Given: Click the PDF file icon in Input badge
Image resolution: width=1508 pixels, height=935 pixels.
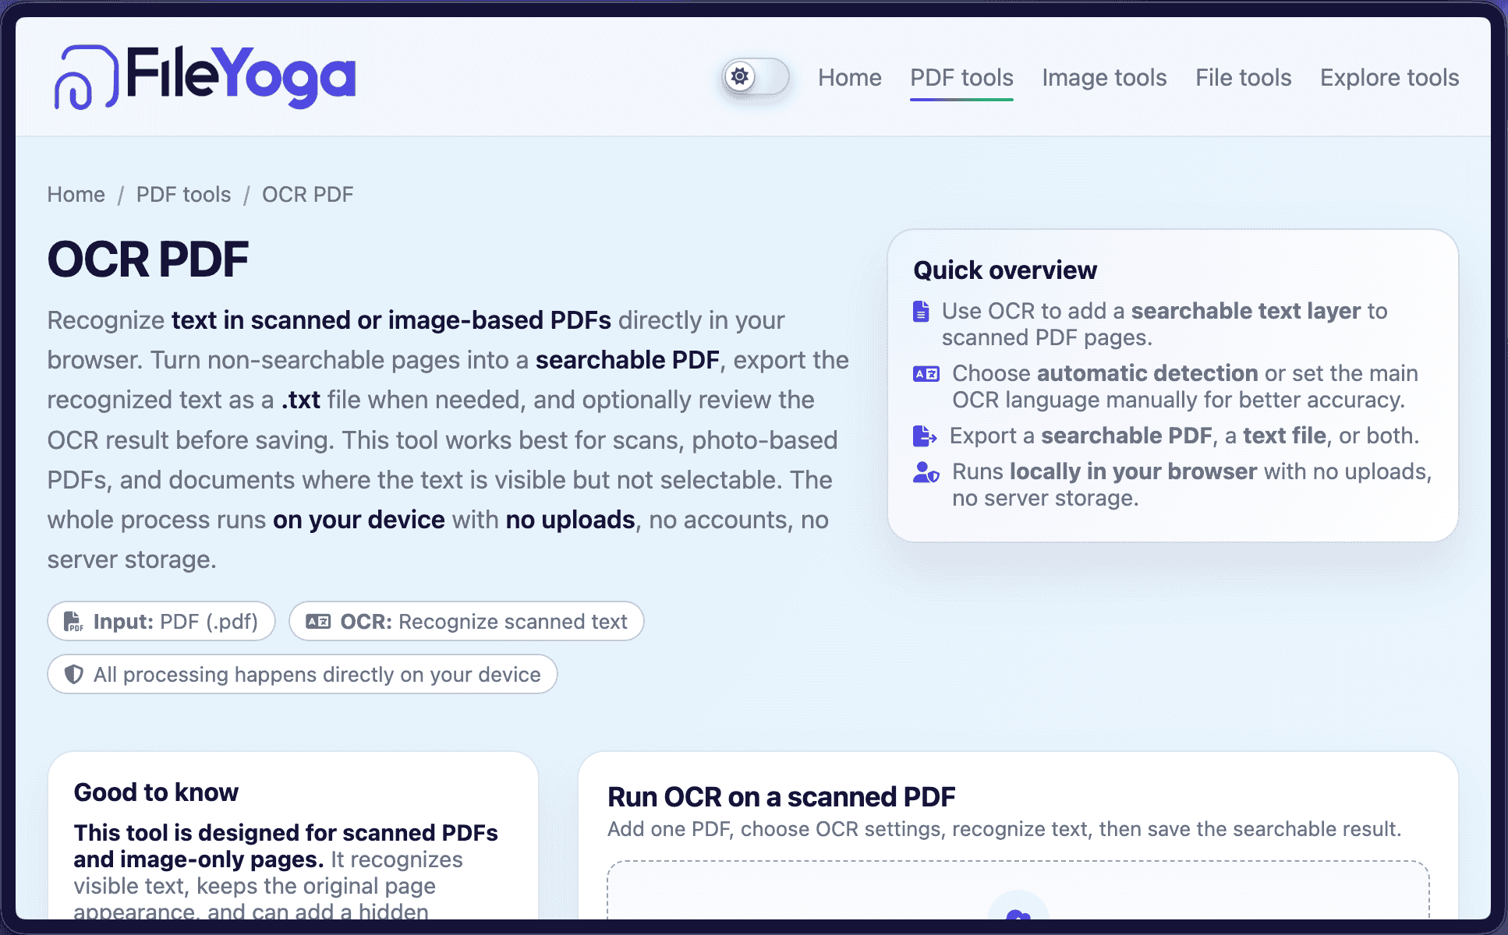Looking at the screenshot, I should tap(73, 622).
